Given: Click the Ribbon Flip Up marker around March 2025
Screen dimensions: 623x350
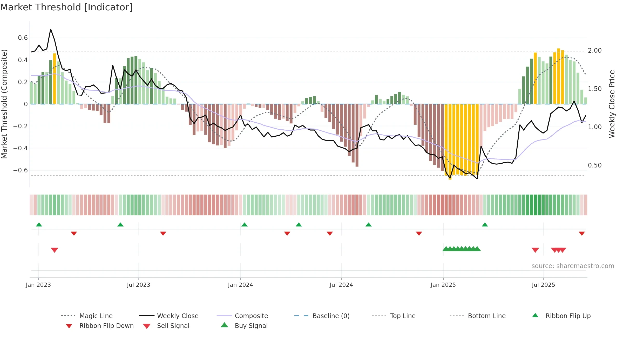Looking at the screenshot, I should [485, 225].
